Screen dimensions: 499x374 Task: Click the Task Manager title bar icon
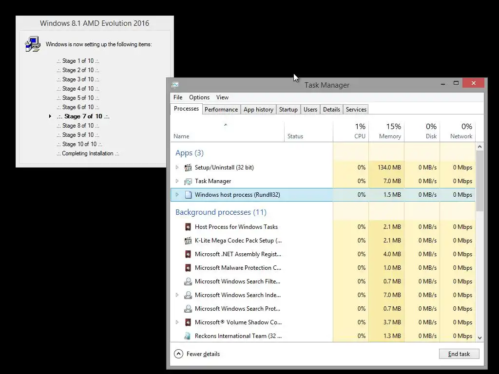(175, 85)
